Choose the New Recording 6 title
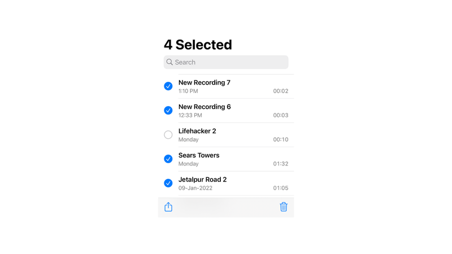The width and height of the screenshot is (452, 254). [x=205, y=107]
